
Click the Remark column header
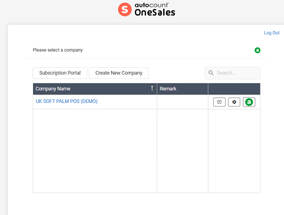click(x=183, y=89)
